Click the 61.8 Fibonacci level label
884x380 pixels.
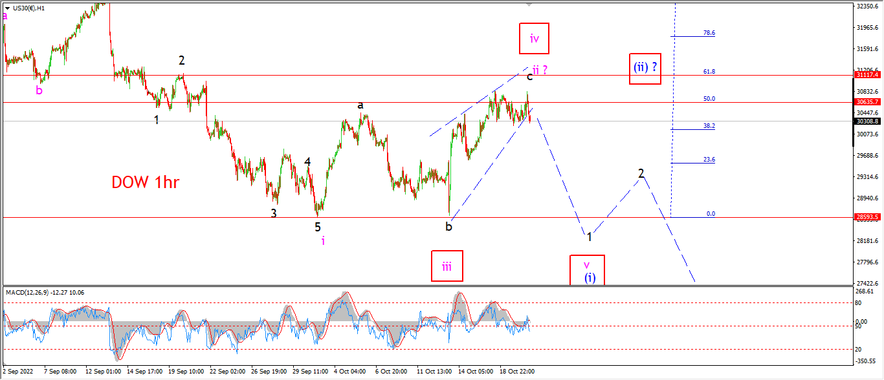click(709, 72)
